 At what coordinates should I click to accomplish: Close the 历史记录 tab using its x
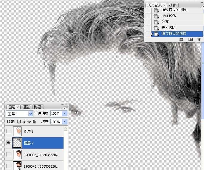coord(164,5)
